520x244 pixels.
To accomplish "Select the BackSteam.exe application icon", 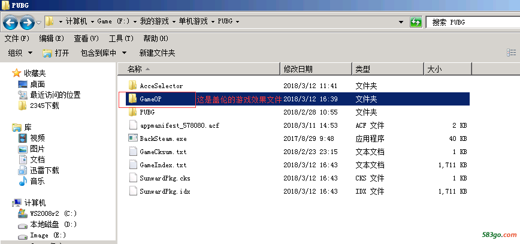I will 132,138.
